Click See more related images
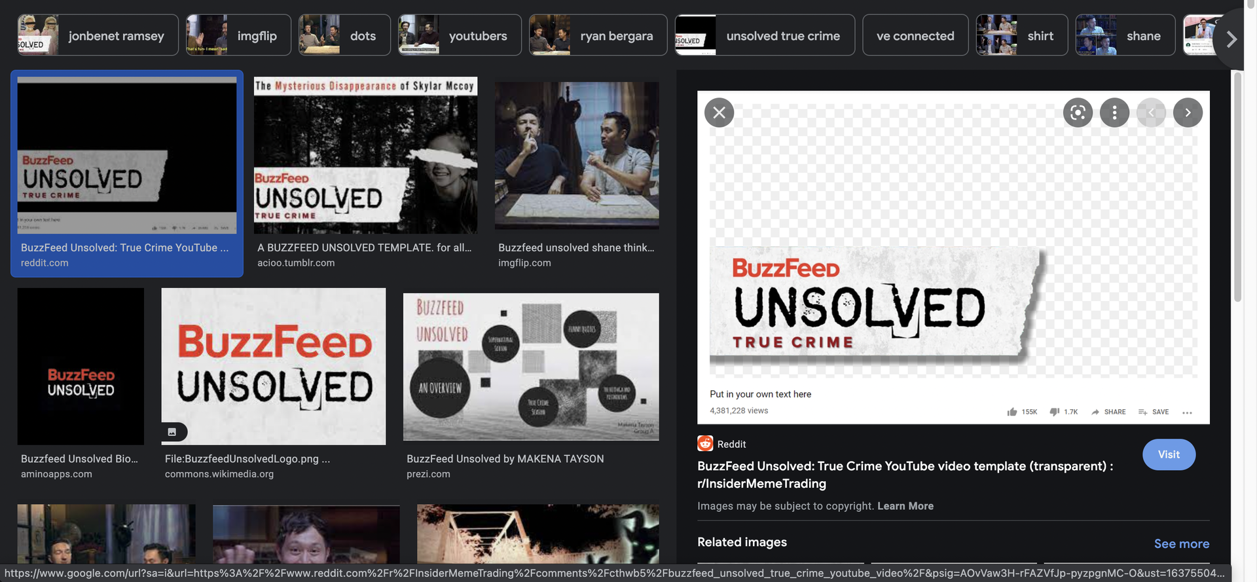The width and height of the screenshot is (1257, 582). (x=1181, y=543)
